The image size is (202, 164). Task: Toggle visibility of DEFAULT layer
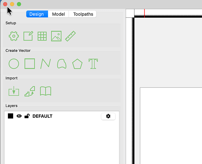pyautogui.click(x=19, y=116)
